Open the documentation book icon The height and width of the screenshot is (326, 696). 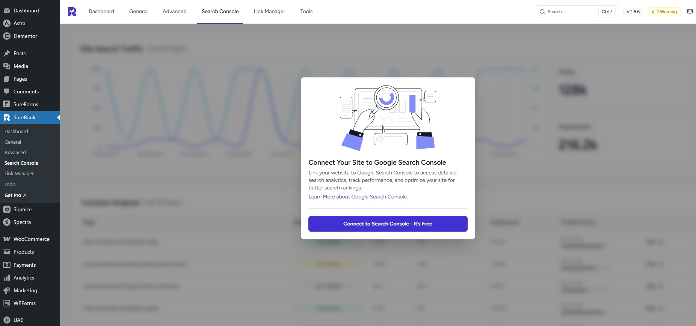click(x=690, y=12)
